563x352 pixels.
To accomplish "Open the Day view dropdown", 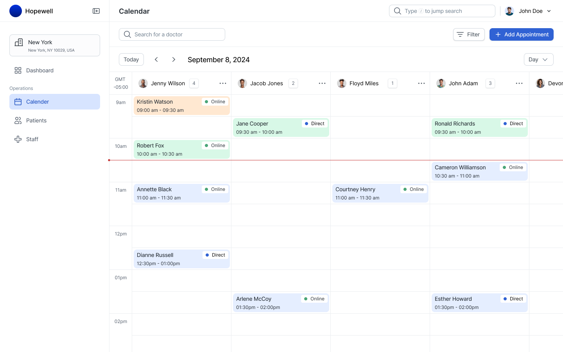I will [538, 59].
